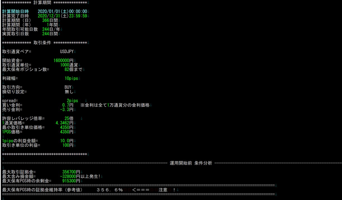Click the "運用開始前 条件分析" divider heading
The height and width of the screenshot is (200, 342).
[191, 164]
